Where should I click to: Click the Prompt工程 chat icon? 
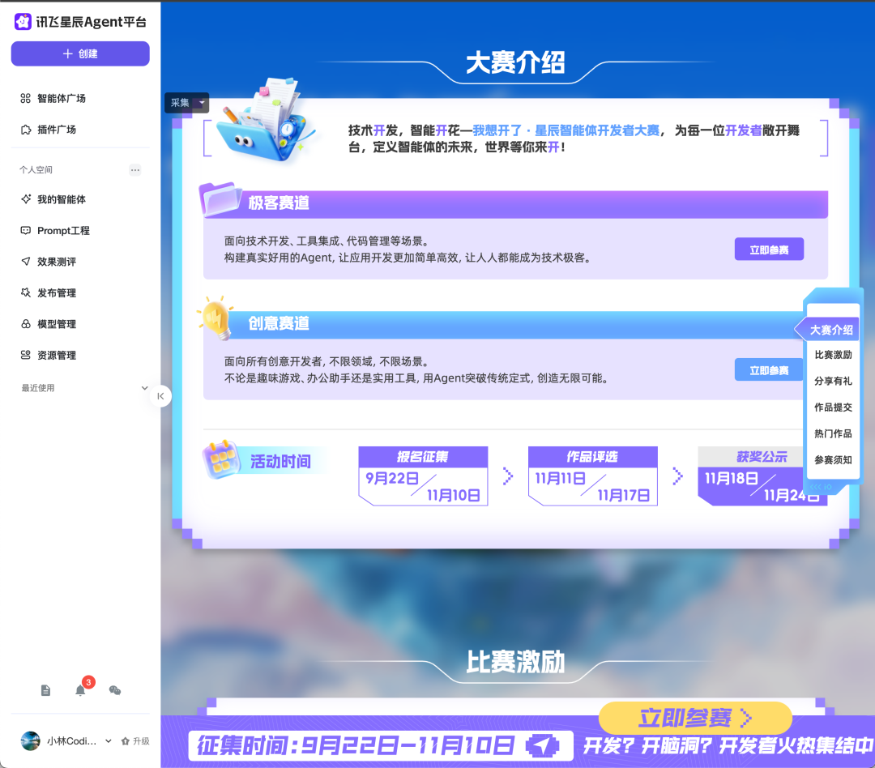[x=26, y=231]
